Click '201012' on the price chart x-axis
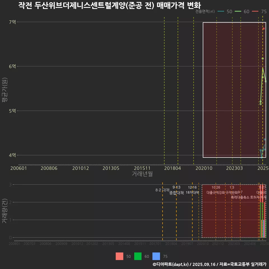This screenshot has height=269, width=269. (81, 168)
